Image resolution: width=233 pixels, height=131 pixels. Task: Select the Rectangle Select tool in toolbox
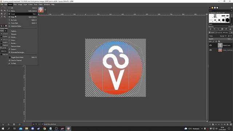pos(5,11)
